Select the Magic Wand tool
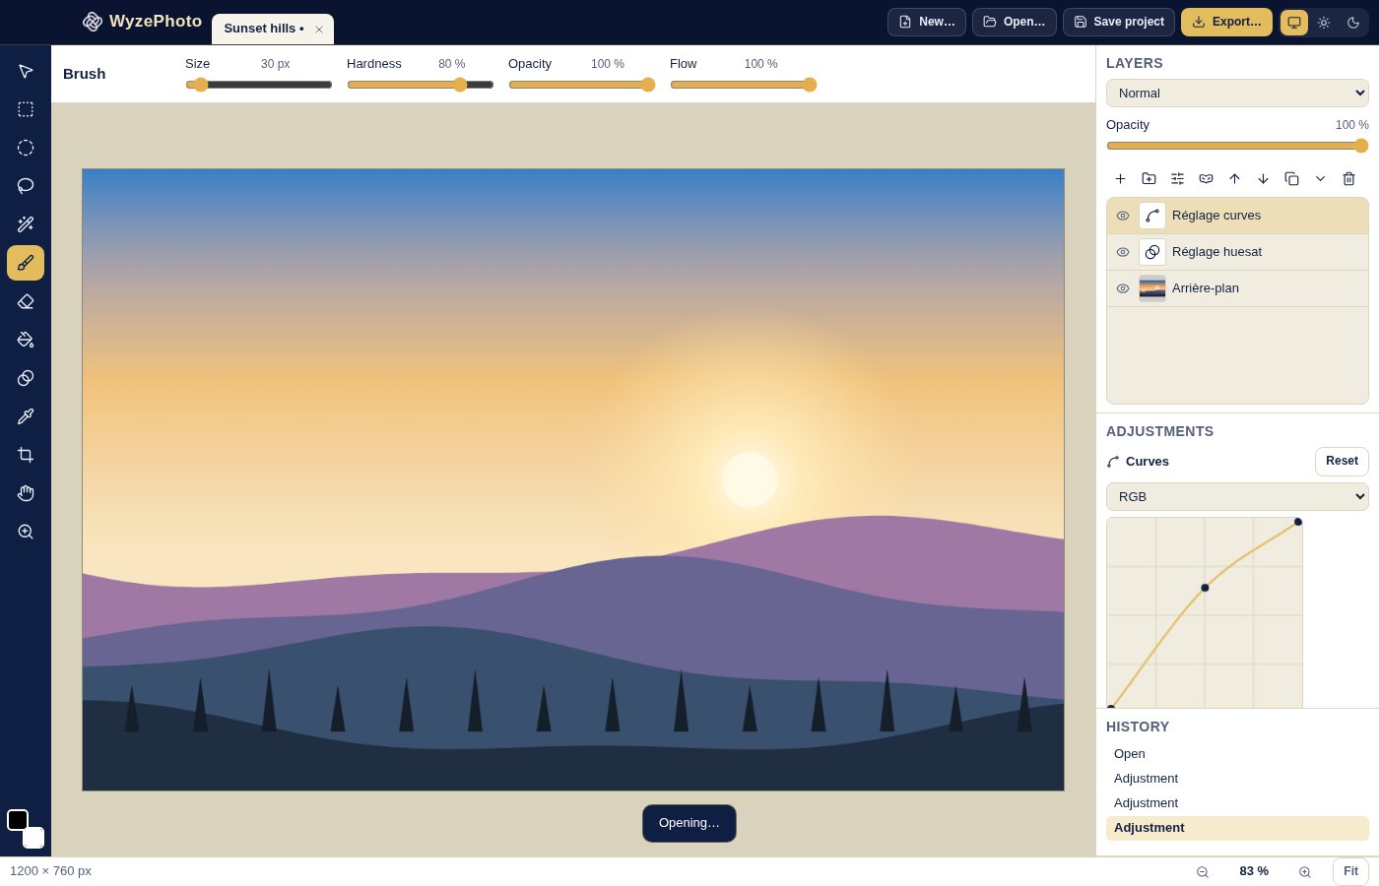This screenshot has height=886, width=1379. coord(26,224)
